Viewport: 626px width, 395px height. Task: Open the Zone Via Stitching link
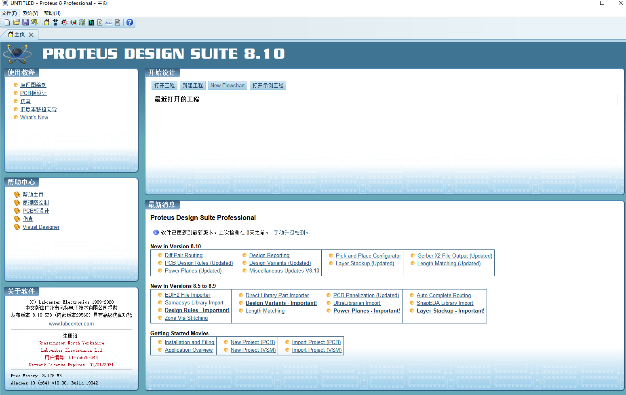pos(186,318)
